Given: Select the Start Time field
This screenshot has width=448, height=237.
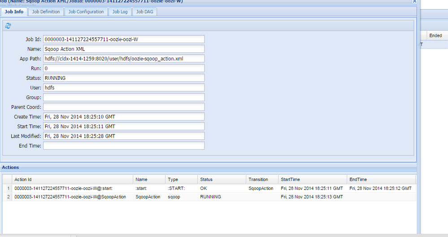Looking at the screenshot, I should coord(124,126).
